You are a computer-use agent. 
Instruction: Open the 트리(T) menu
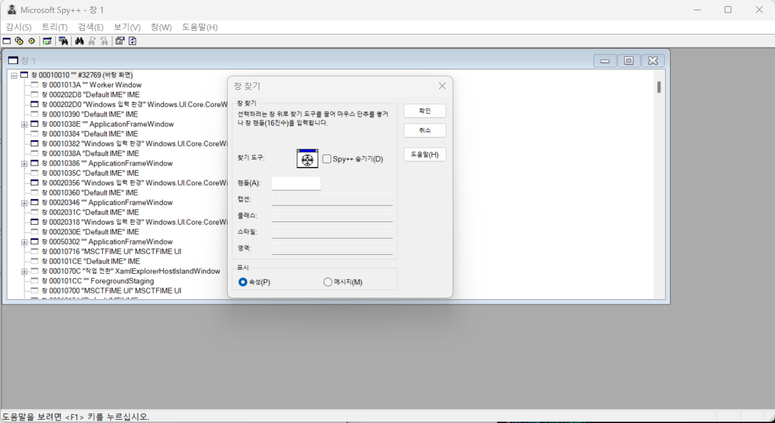pos(55,27)
